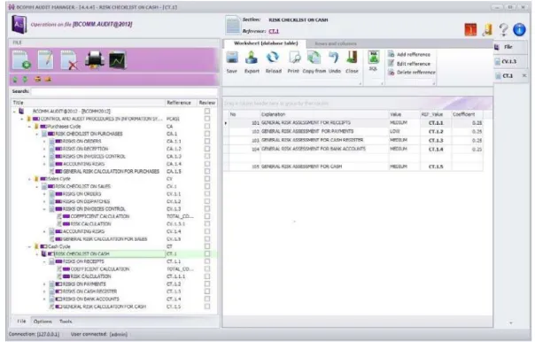This screenshot has width=535, height=342.
Task: Open the SQL tool icon
Action: click(x=374, y=58)
